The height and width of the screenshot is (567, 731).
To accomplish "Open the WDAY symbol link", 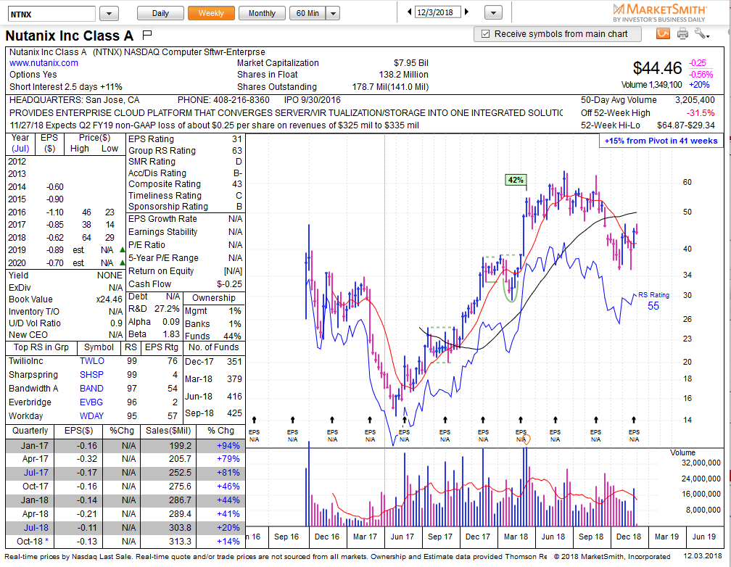I will point(92,416).
